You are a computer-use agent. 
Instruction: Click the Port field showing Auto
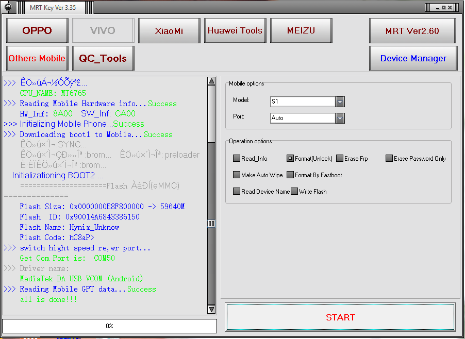tap(303, 118)
